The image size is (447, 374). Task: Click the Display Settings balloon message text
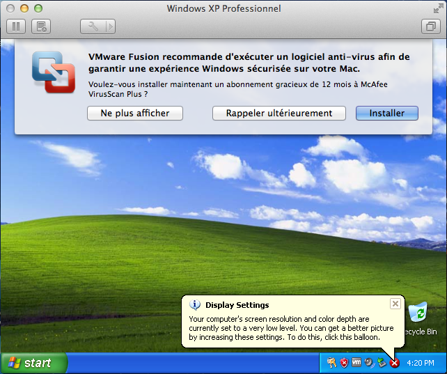pos(291,328)
